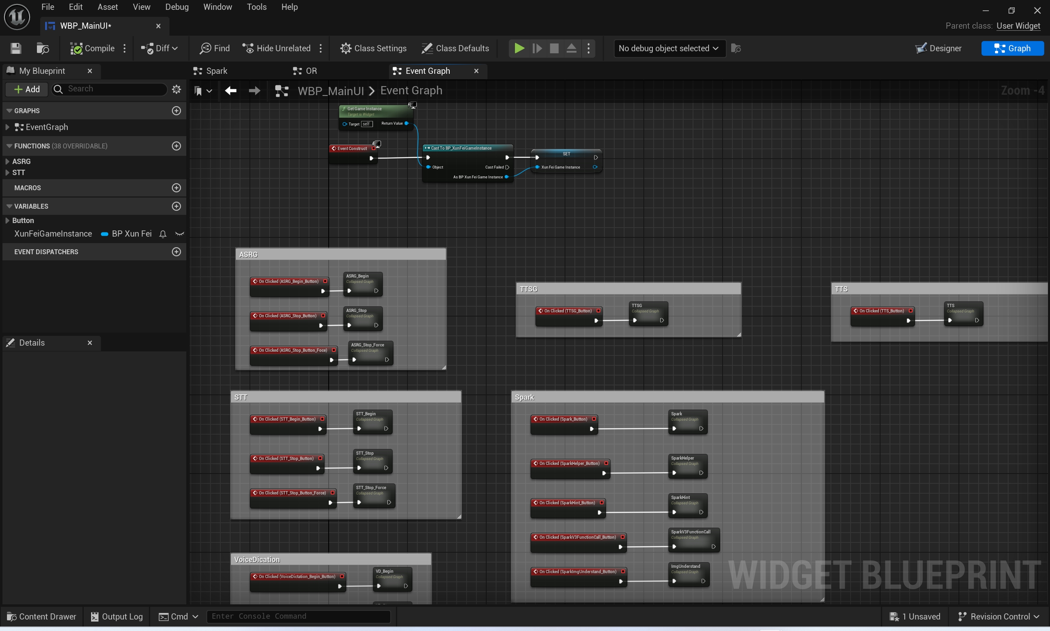
Task: Open the Output Log
Action: [117, 617]
